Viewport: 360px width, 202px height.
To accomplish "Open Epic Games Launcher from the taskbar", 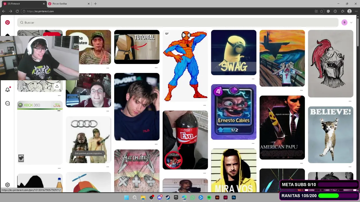I will pos(176,198).
